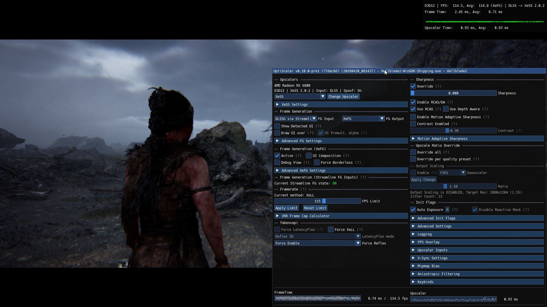
Task: Click the (?) help beside UI Composition
Action: coord(346,156)
